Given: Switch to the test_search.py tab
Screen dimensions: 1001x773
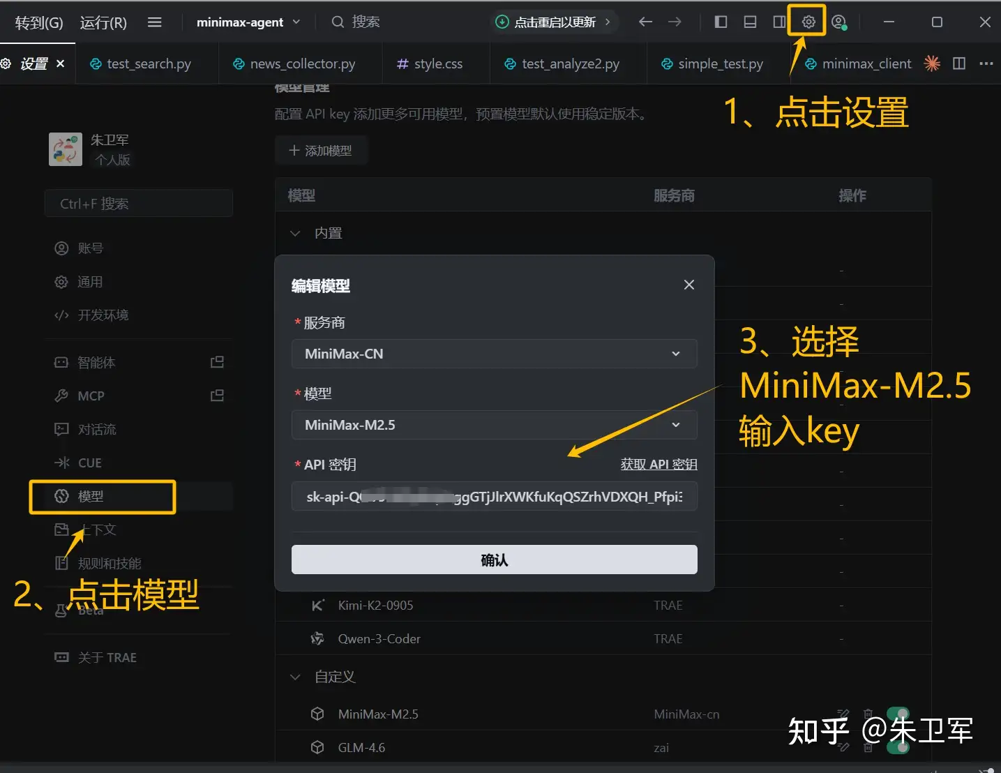Looking at the screenshot, I should tap(147, 63).
